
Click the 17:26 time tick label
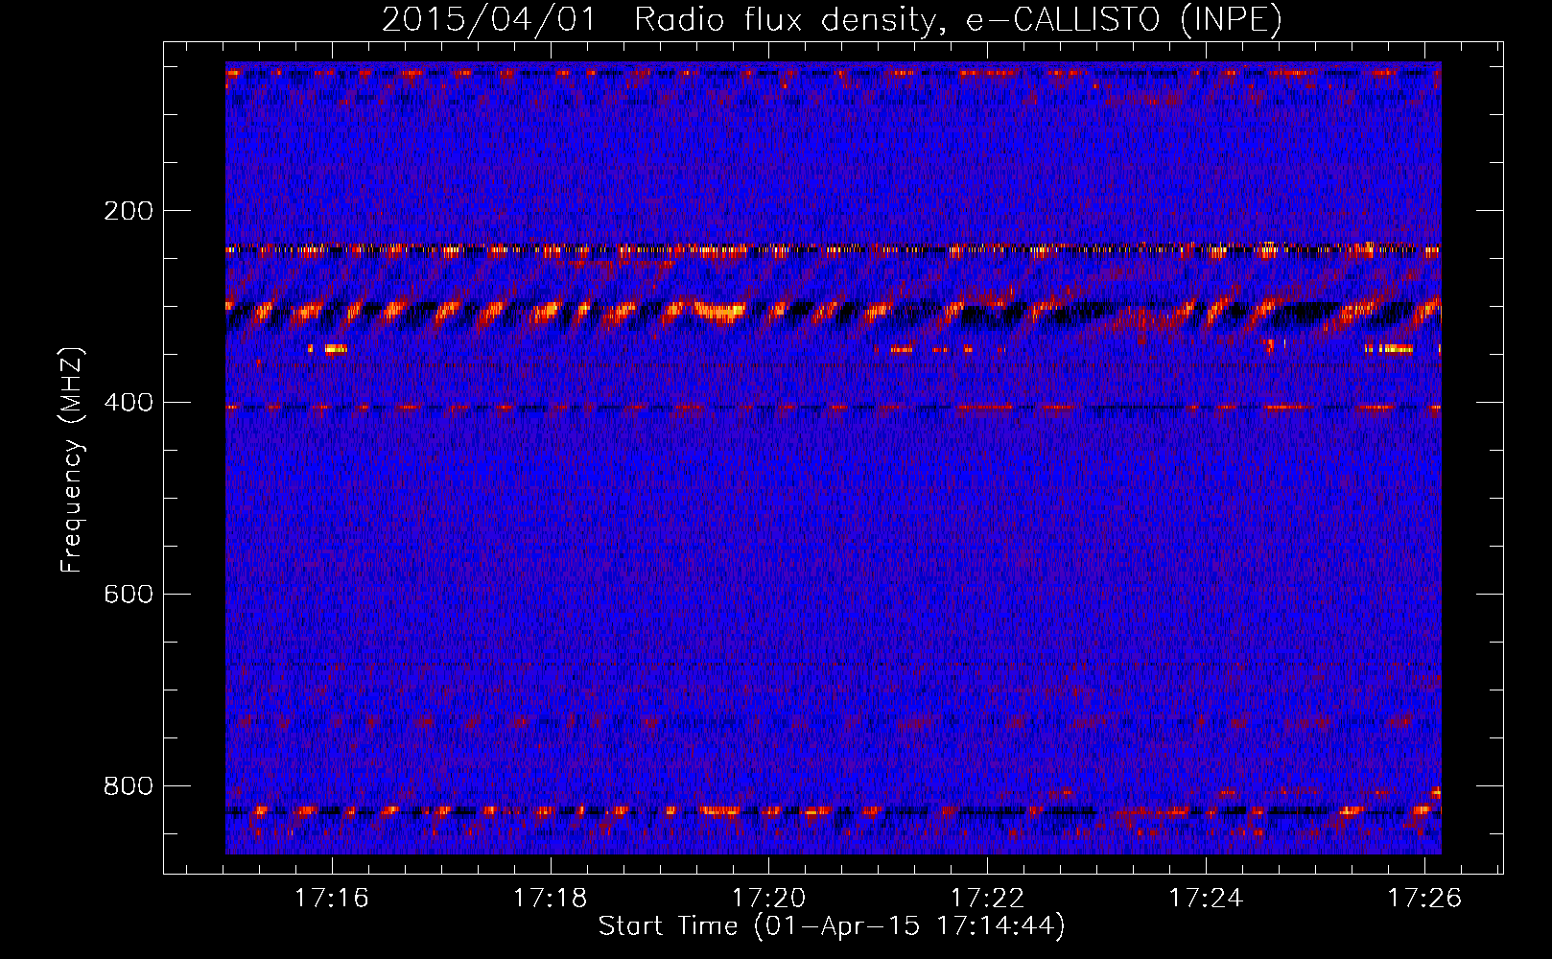click(x=1424, y=898)
